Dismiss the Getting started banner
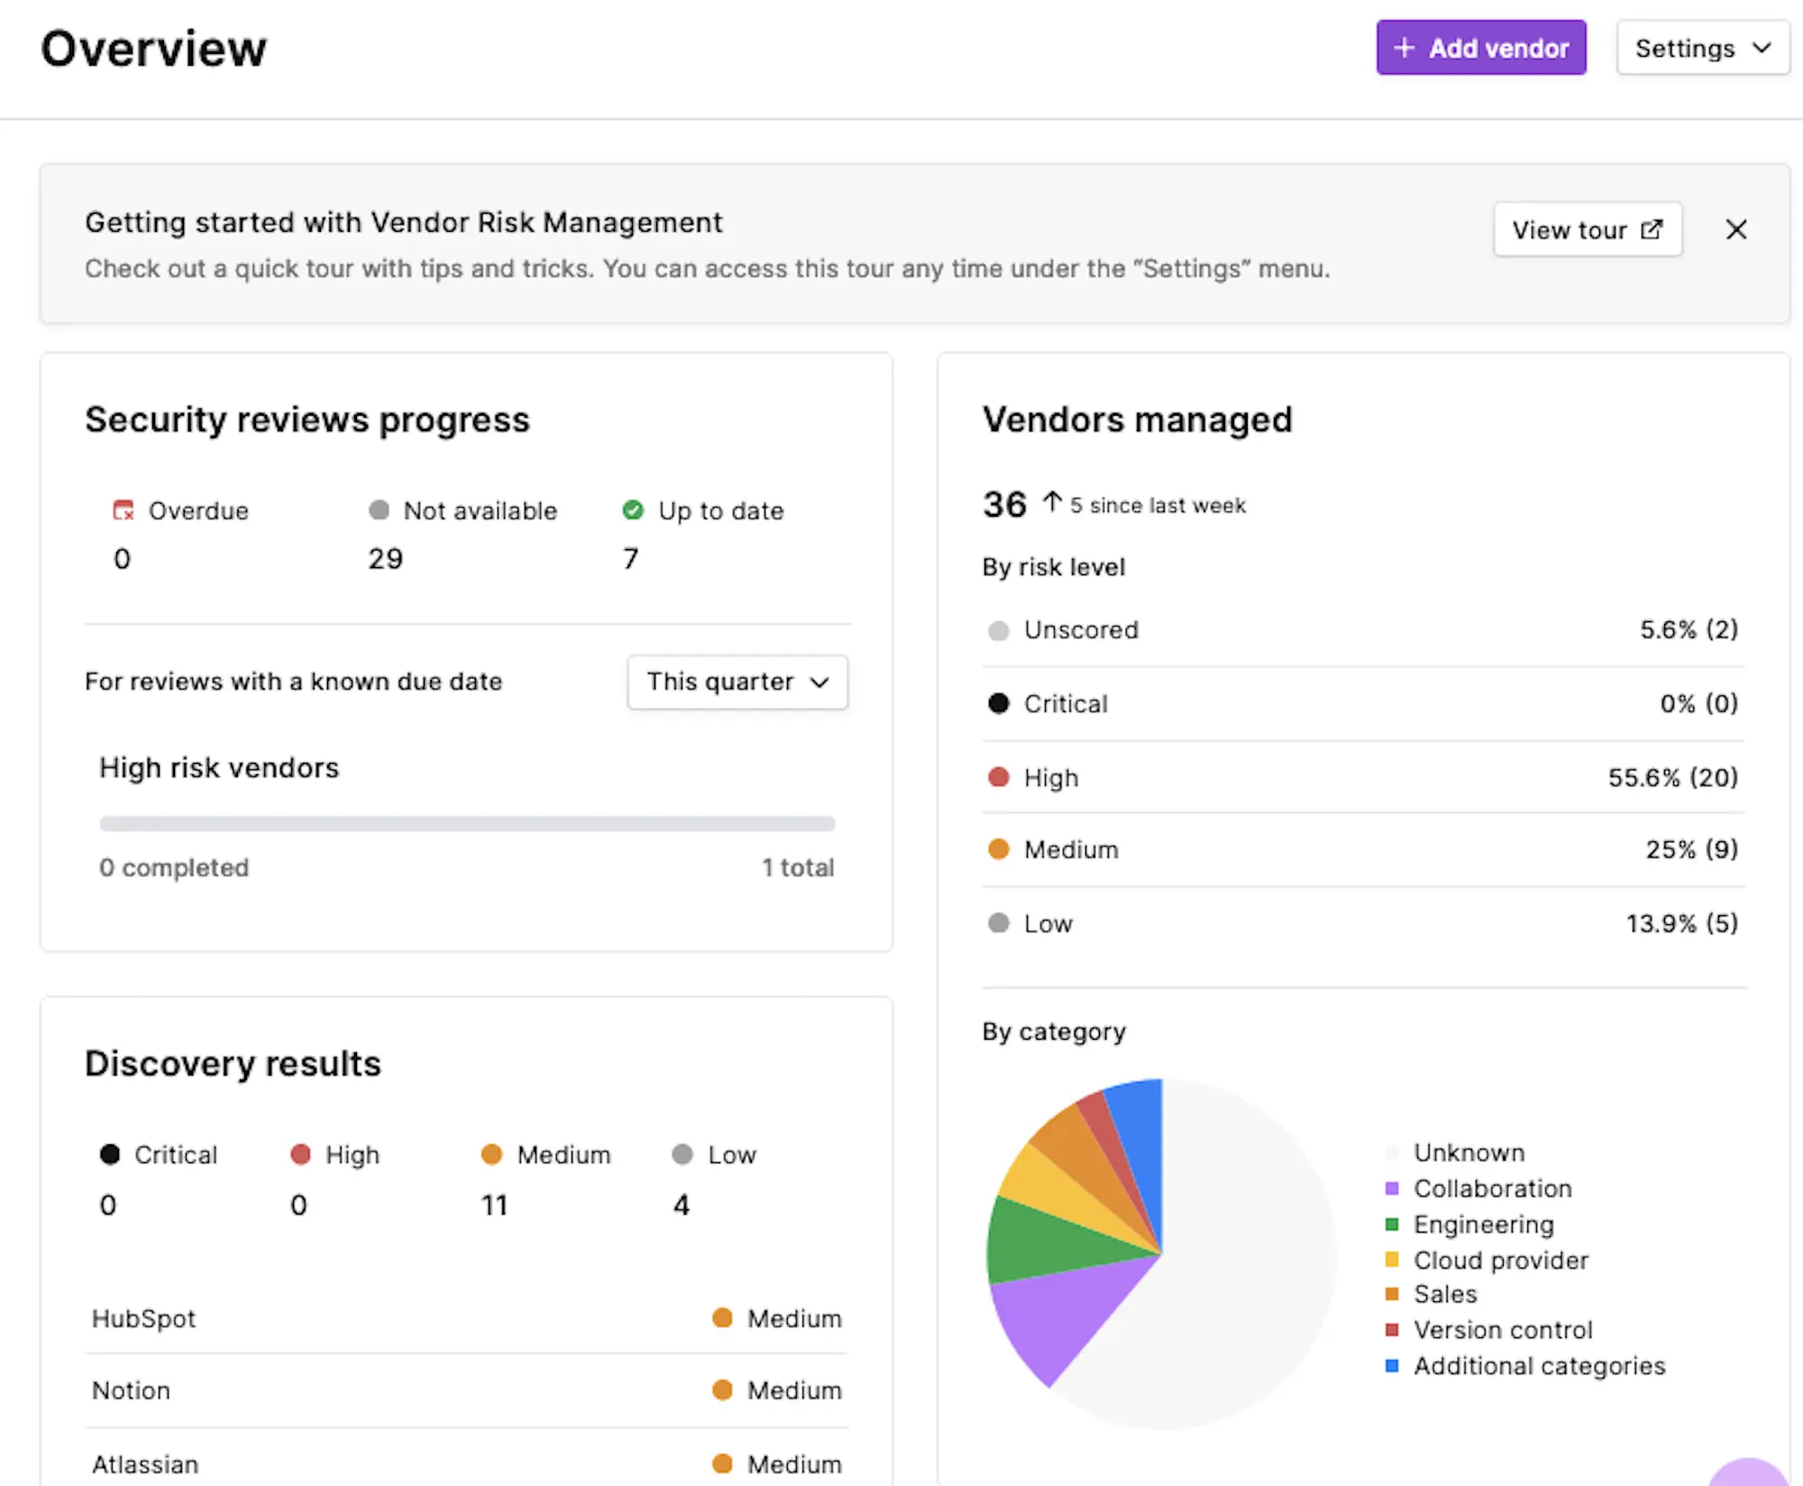Screen dimensions: 1803x1486 1735,230
